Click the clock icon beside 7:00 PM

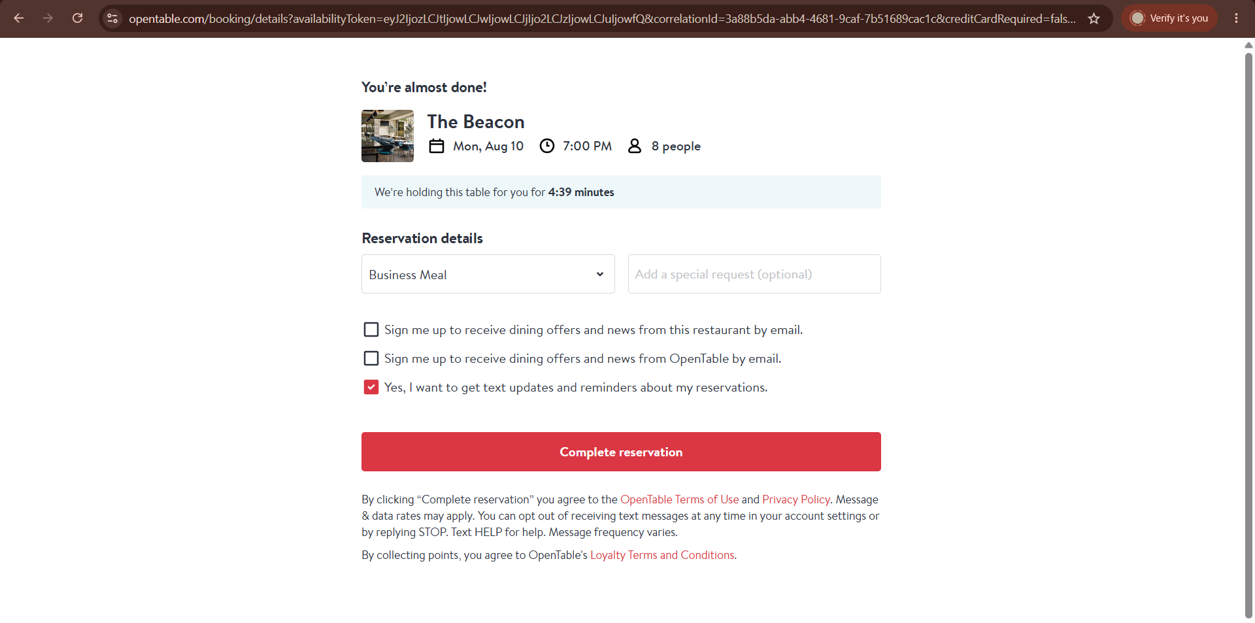pyautogui.click(x=547, y=146)
